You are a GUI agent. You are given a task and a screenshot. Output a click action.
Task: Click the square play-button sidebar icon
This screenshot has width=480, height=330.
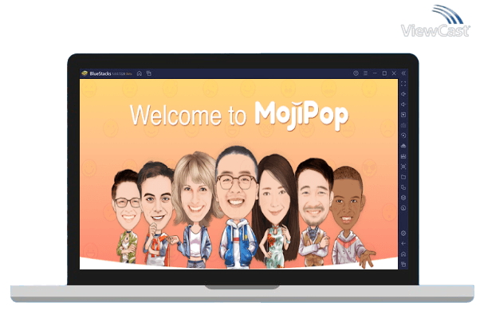(x=403, y=115)
